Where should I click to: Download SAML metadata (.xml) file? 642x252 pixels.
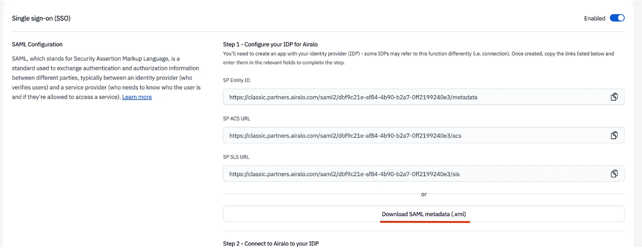424,214
